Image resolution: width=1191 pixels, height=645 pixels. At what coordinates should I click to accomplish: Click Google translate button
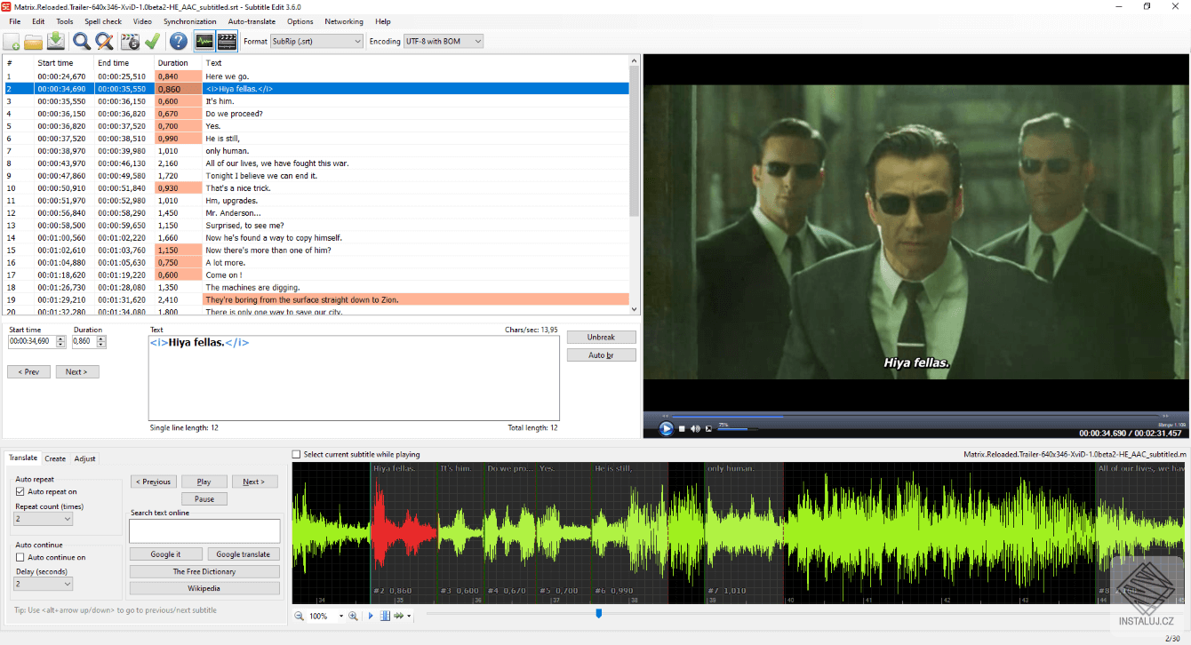[244, 554]
